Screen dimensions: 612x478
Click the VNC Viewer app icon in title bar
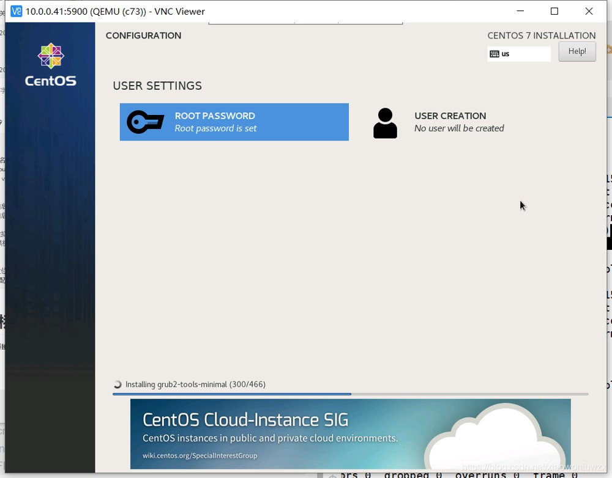coord(17,11)
